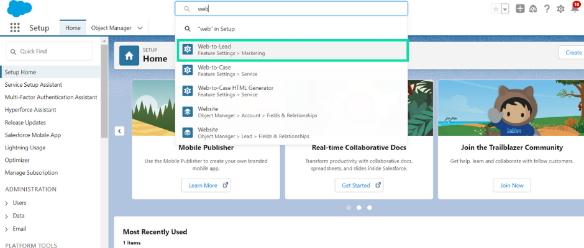Open Optimizer
Viewport: 584px width, 248px height.
pos(17,160)
